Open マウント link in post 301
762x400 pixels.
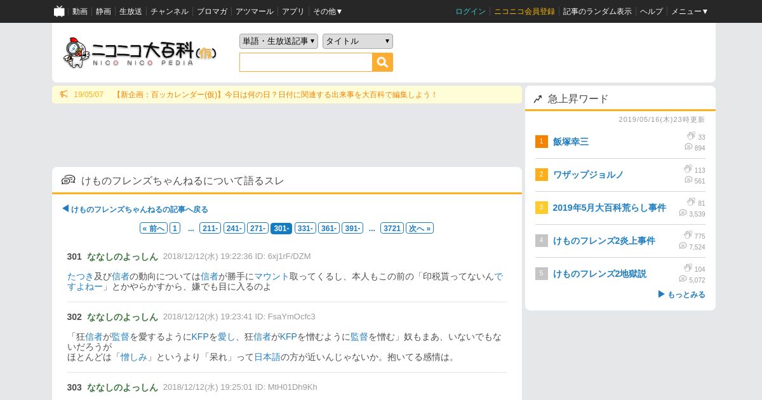(272, 276)
